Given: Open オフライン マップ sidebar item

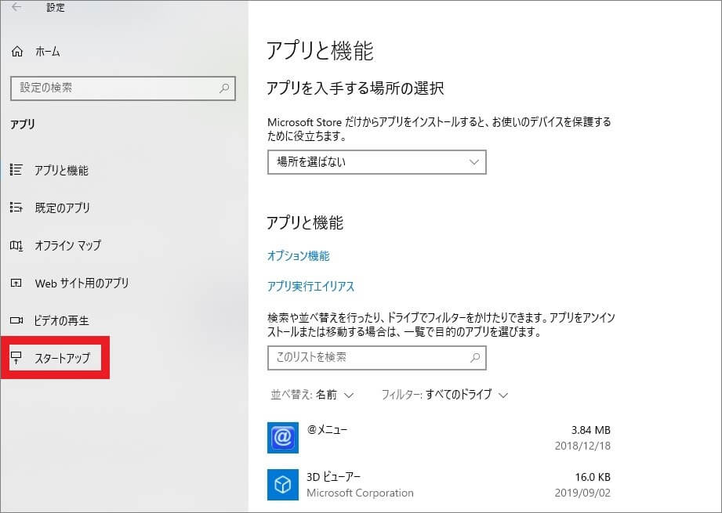Looking at the screenshot, I should pos(67,245).
